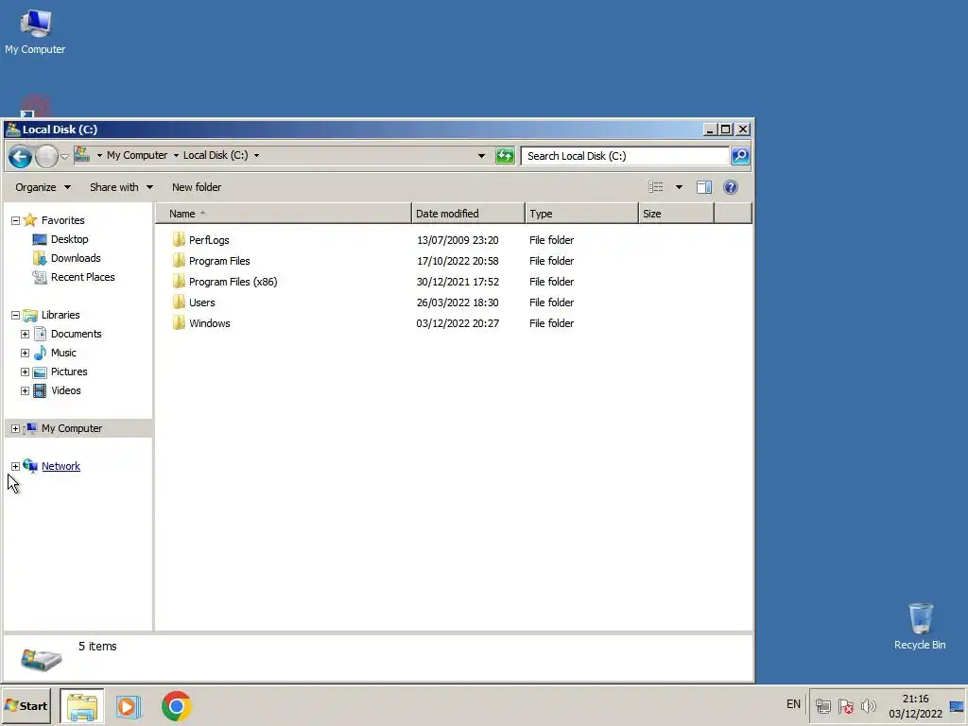
Task: Sort by the Type column header
Action: (581, 214)
